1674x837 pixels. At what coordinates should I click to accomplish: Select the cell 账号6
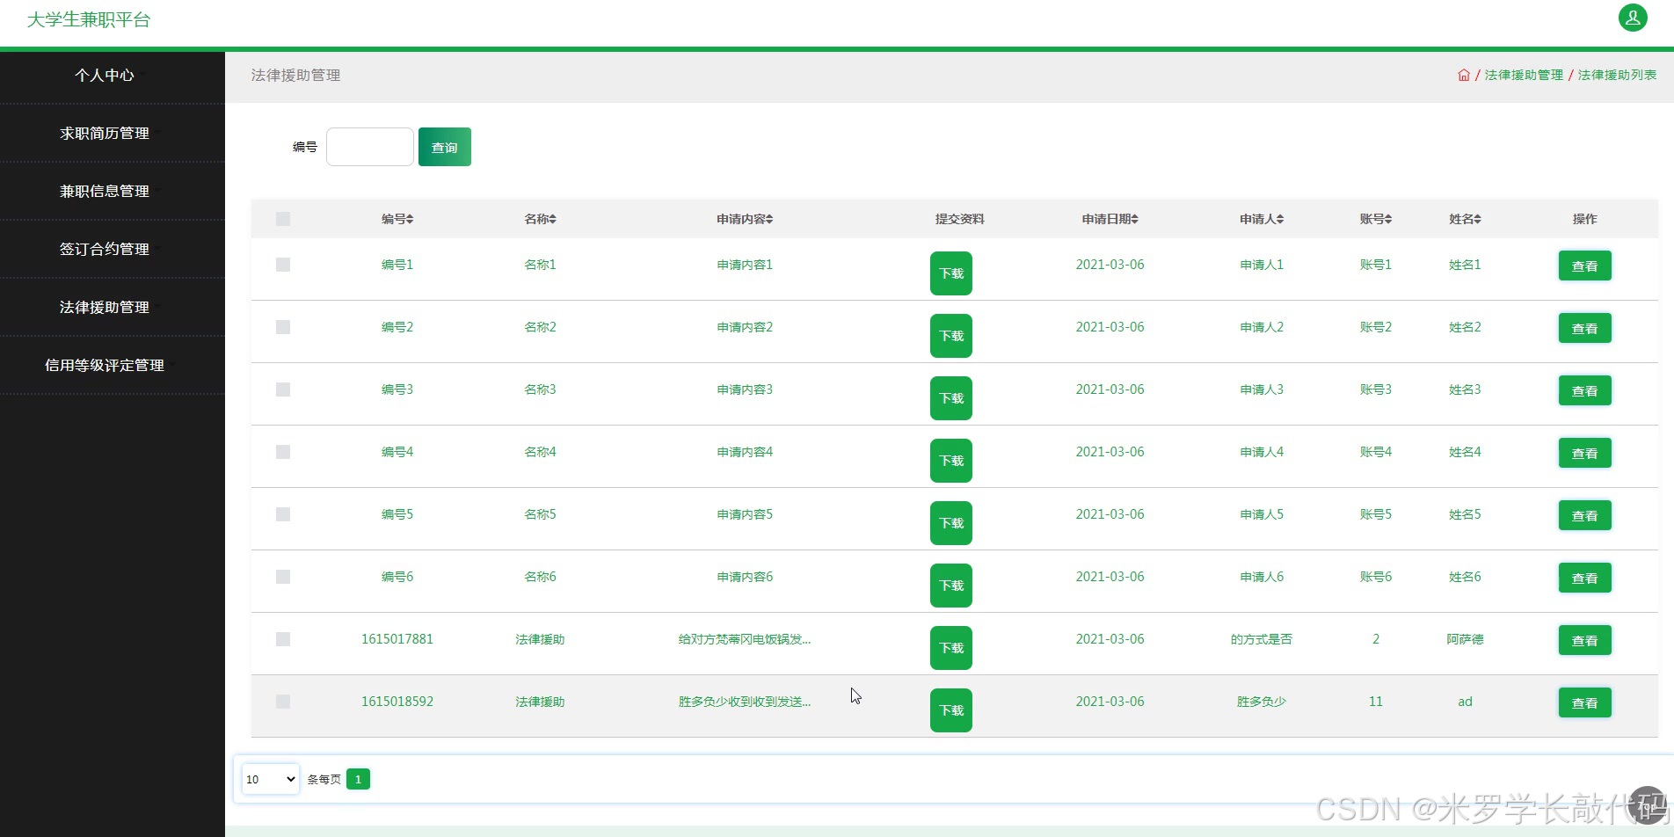click(x=1376, y=577)
